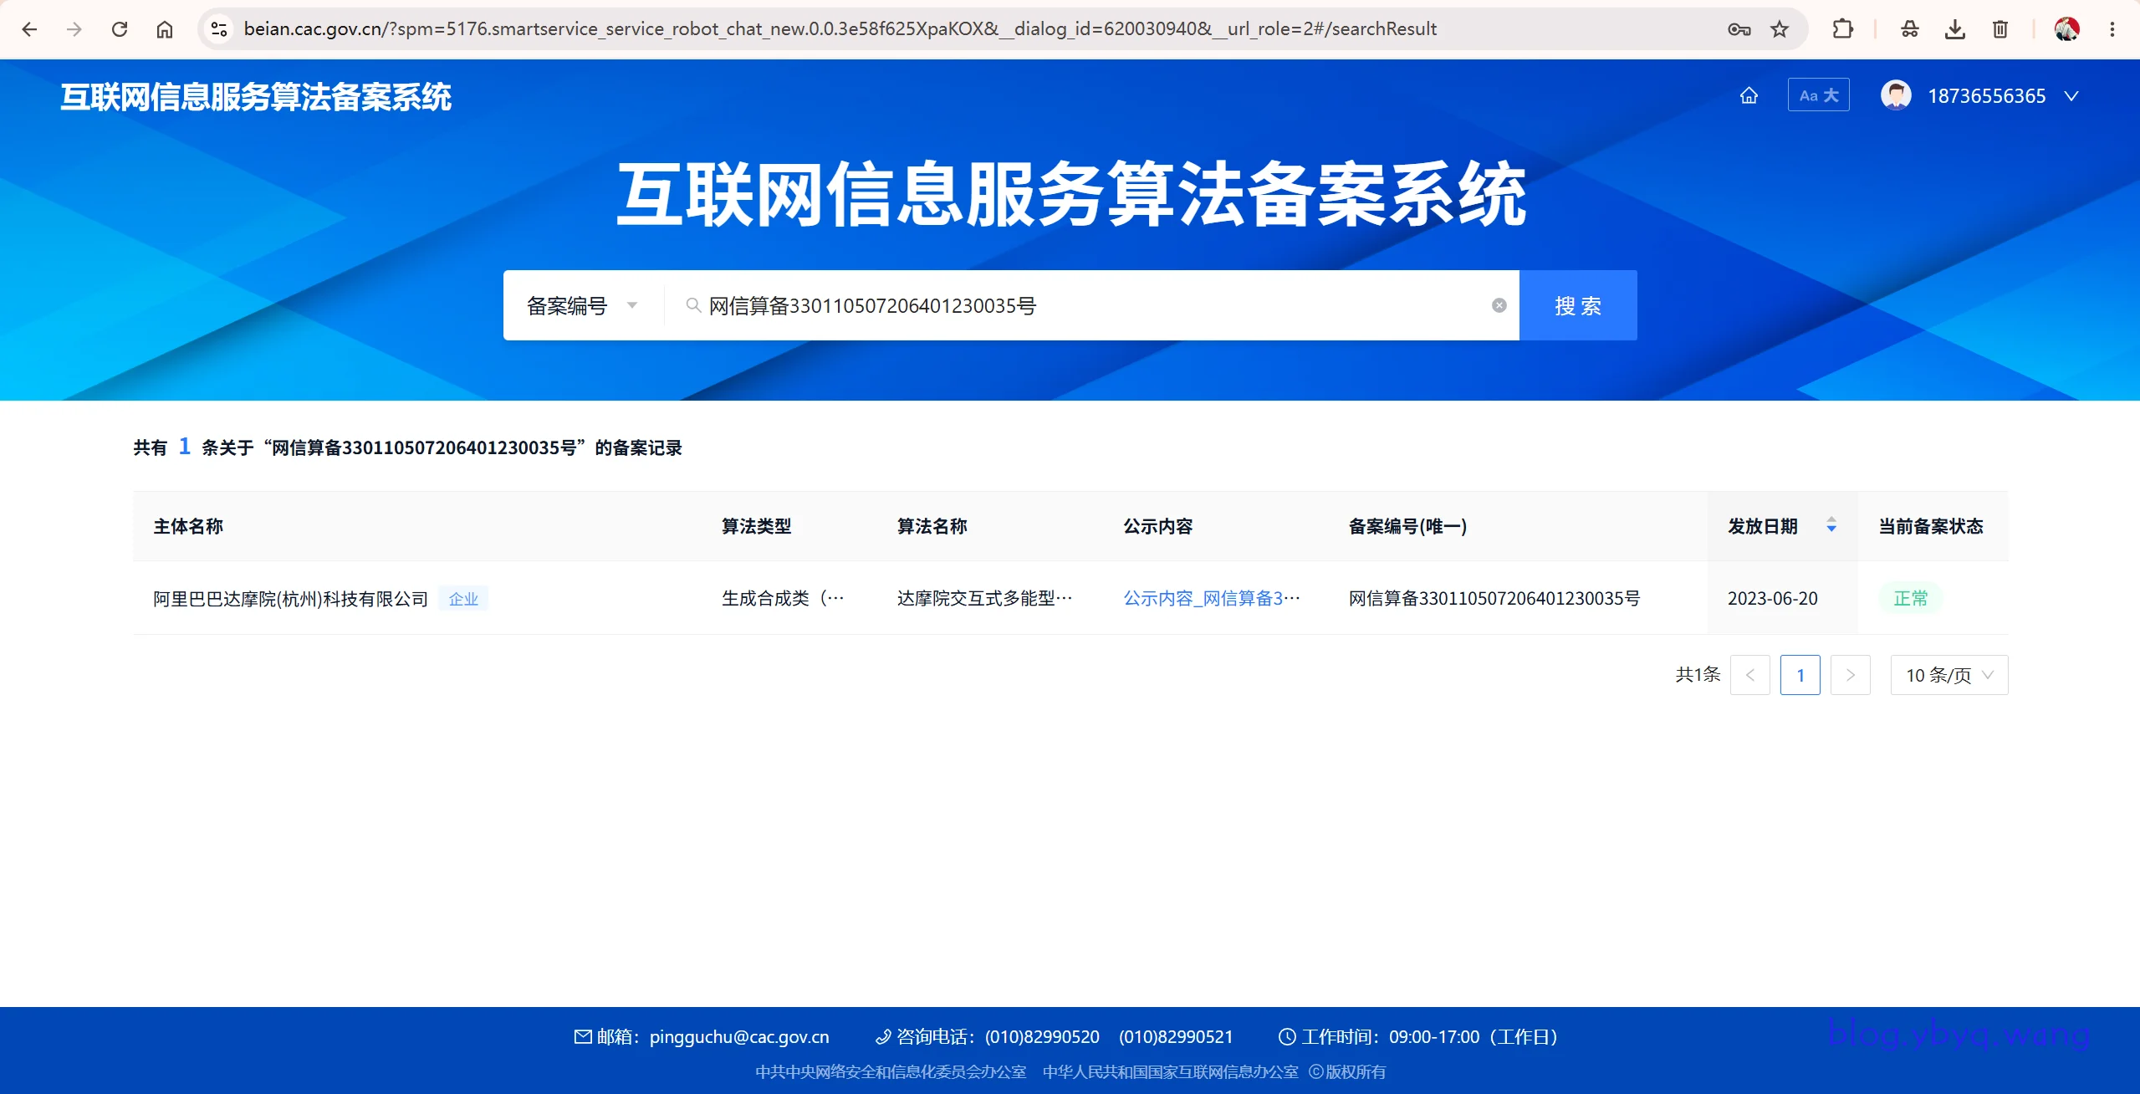Click the filing number cell 网信算备330110507206401230035号
Image resolution: width=2140 pixels, height=1094 pixels.
(1494, 598)
